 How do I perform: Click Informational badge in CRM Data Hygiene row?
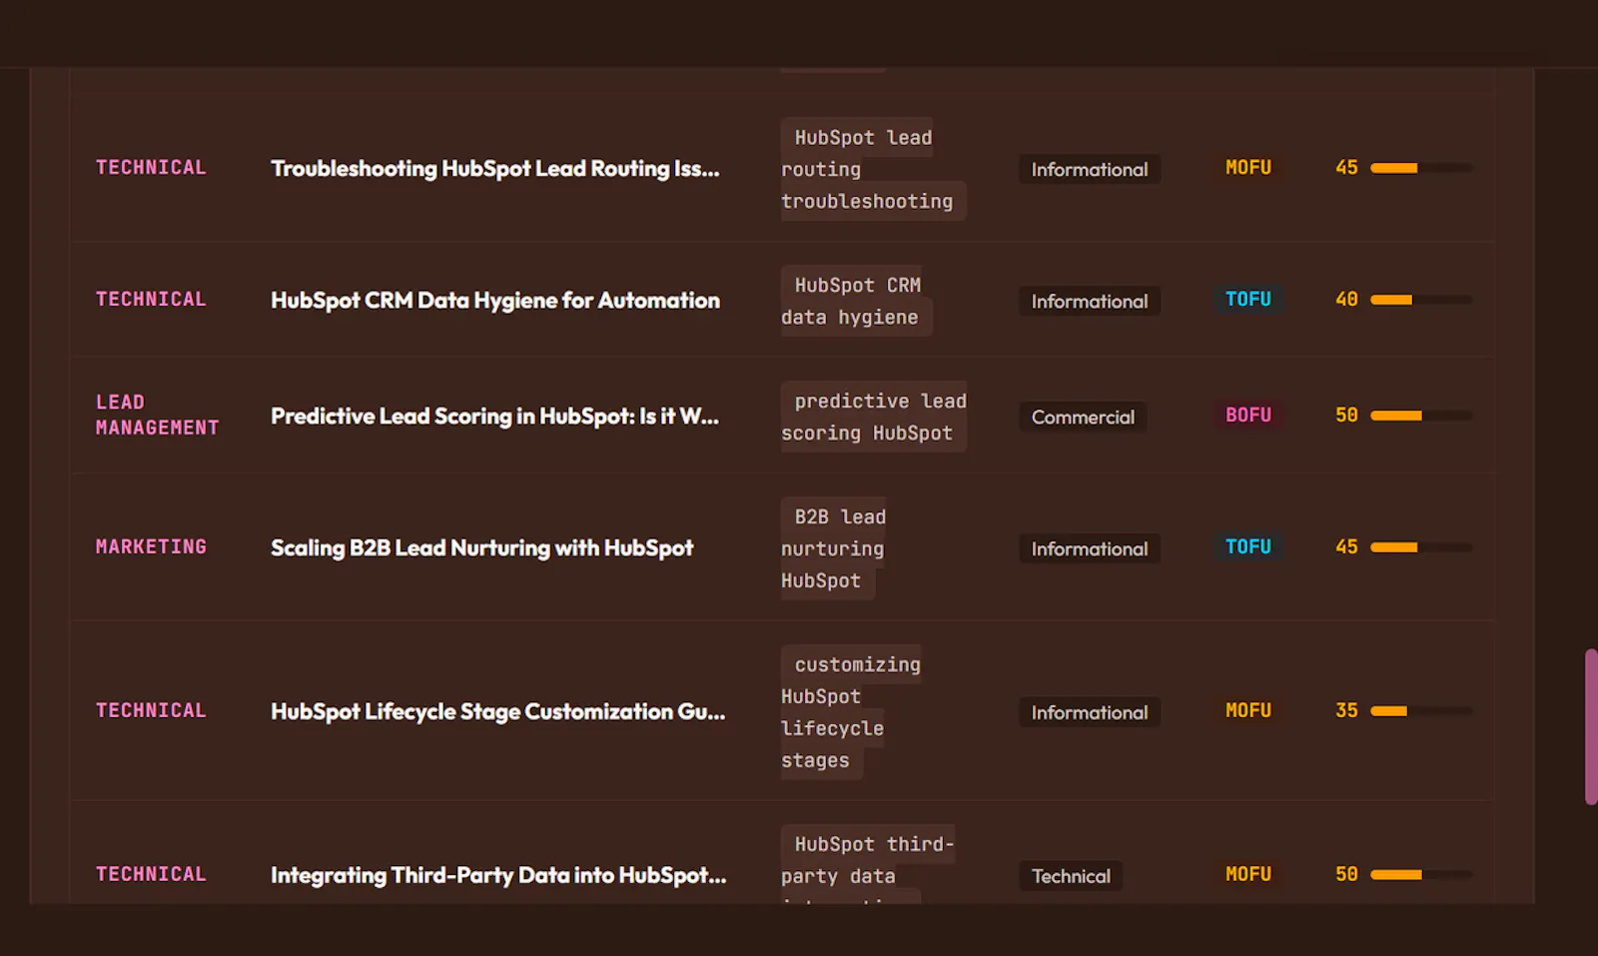point(1090,301)
